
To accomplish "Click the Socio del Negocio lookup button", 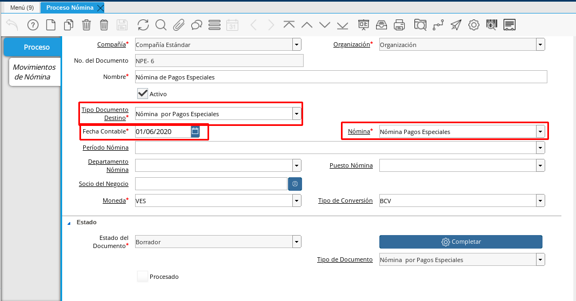I will [295, 184].
